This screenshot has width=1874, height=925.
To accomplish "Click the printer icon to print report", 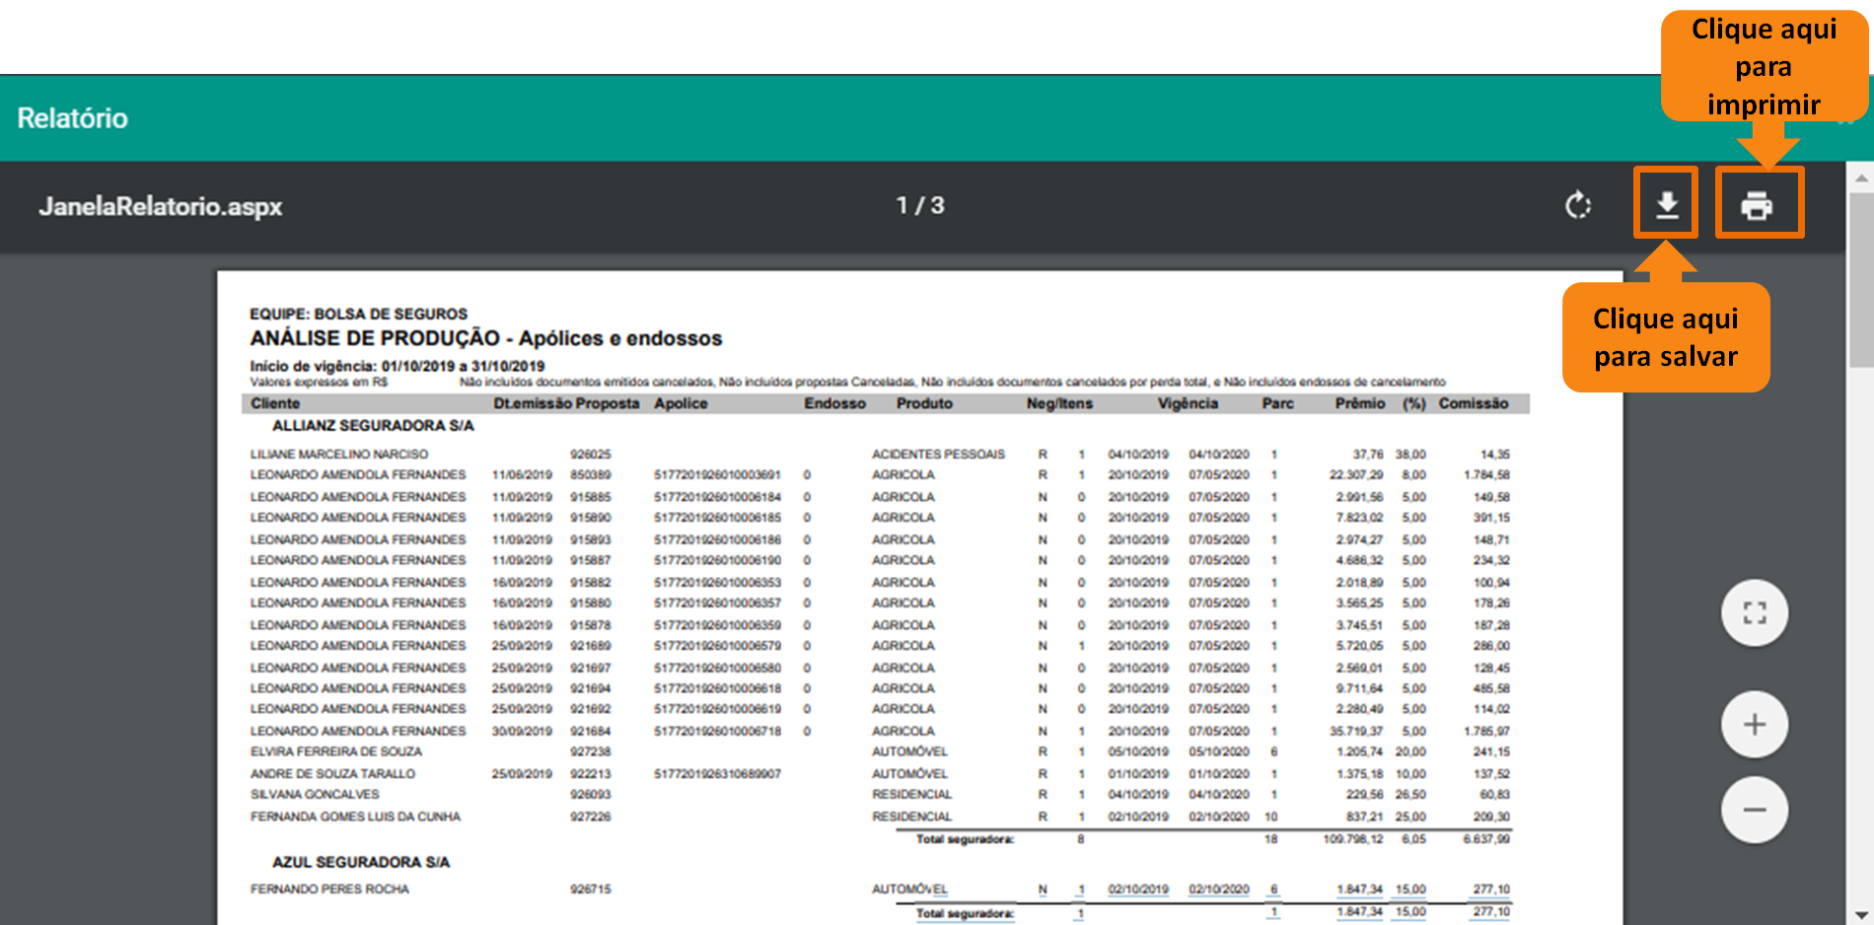I will coord(1757,206).
